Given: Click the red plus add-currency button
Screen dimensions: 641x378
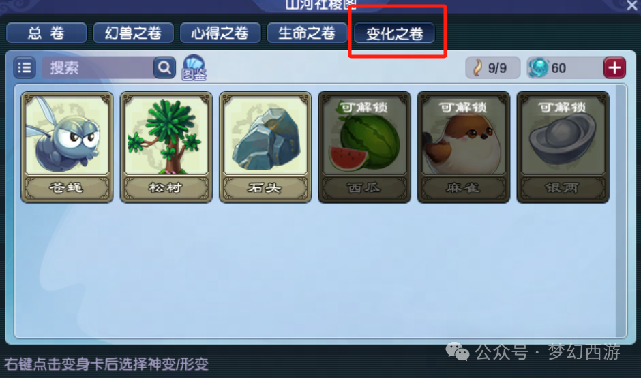Looking at the screenshot, I should coord(614,67).
